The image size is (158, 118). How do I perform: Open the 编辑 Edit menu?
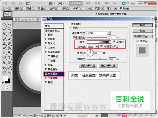(19, 8)
